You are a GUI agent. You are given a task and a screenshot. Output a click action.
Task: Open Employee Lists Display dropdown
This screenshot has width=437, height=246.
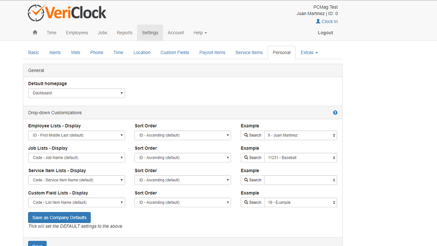click(77, 135)
